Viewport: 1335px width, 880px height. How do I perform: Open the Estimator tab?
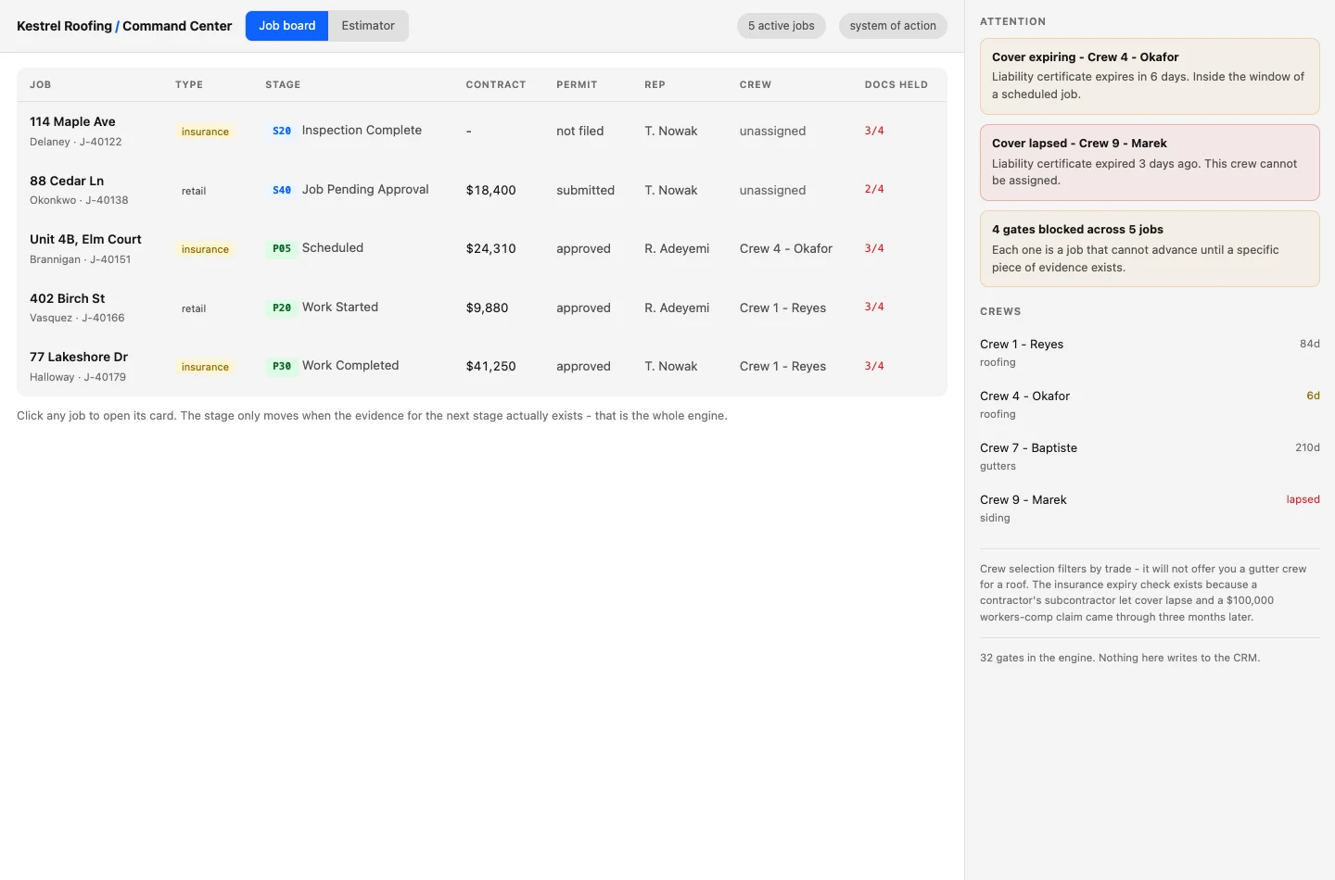coord(368,26)
